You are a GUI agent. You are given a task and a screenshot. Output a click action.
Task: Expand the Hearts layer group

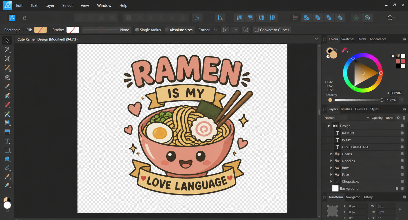(x=331, y=154)
